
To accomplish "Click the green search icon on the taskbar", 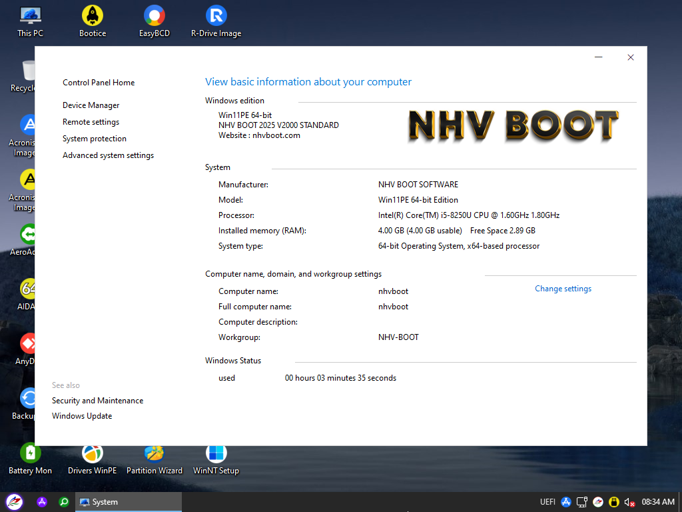I will pyautogui.click(x=64, y=502).
